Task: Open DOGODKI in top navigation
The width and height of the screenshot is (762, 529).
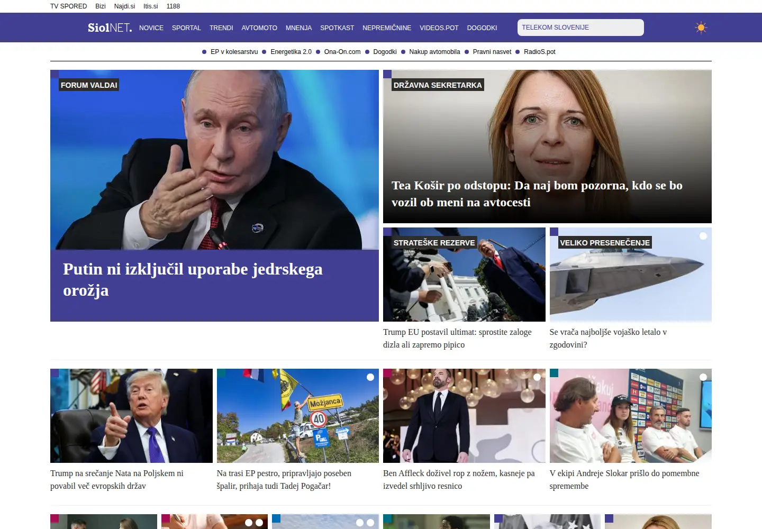Action: pyautogui.click(x=482, y=28)
